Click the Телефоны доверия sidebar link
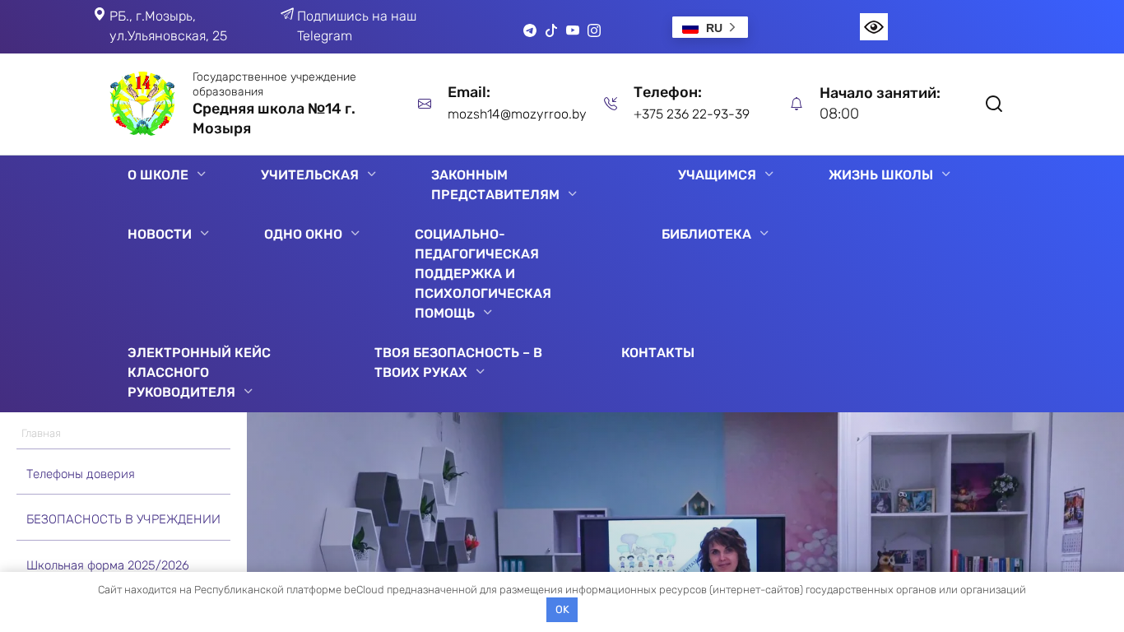Viewport: 1124px width, 632px height. pyautogui.click(x=81, y=474)
